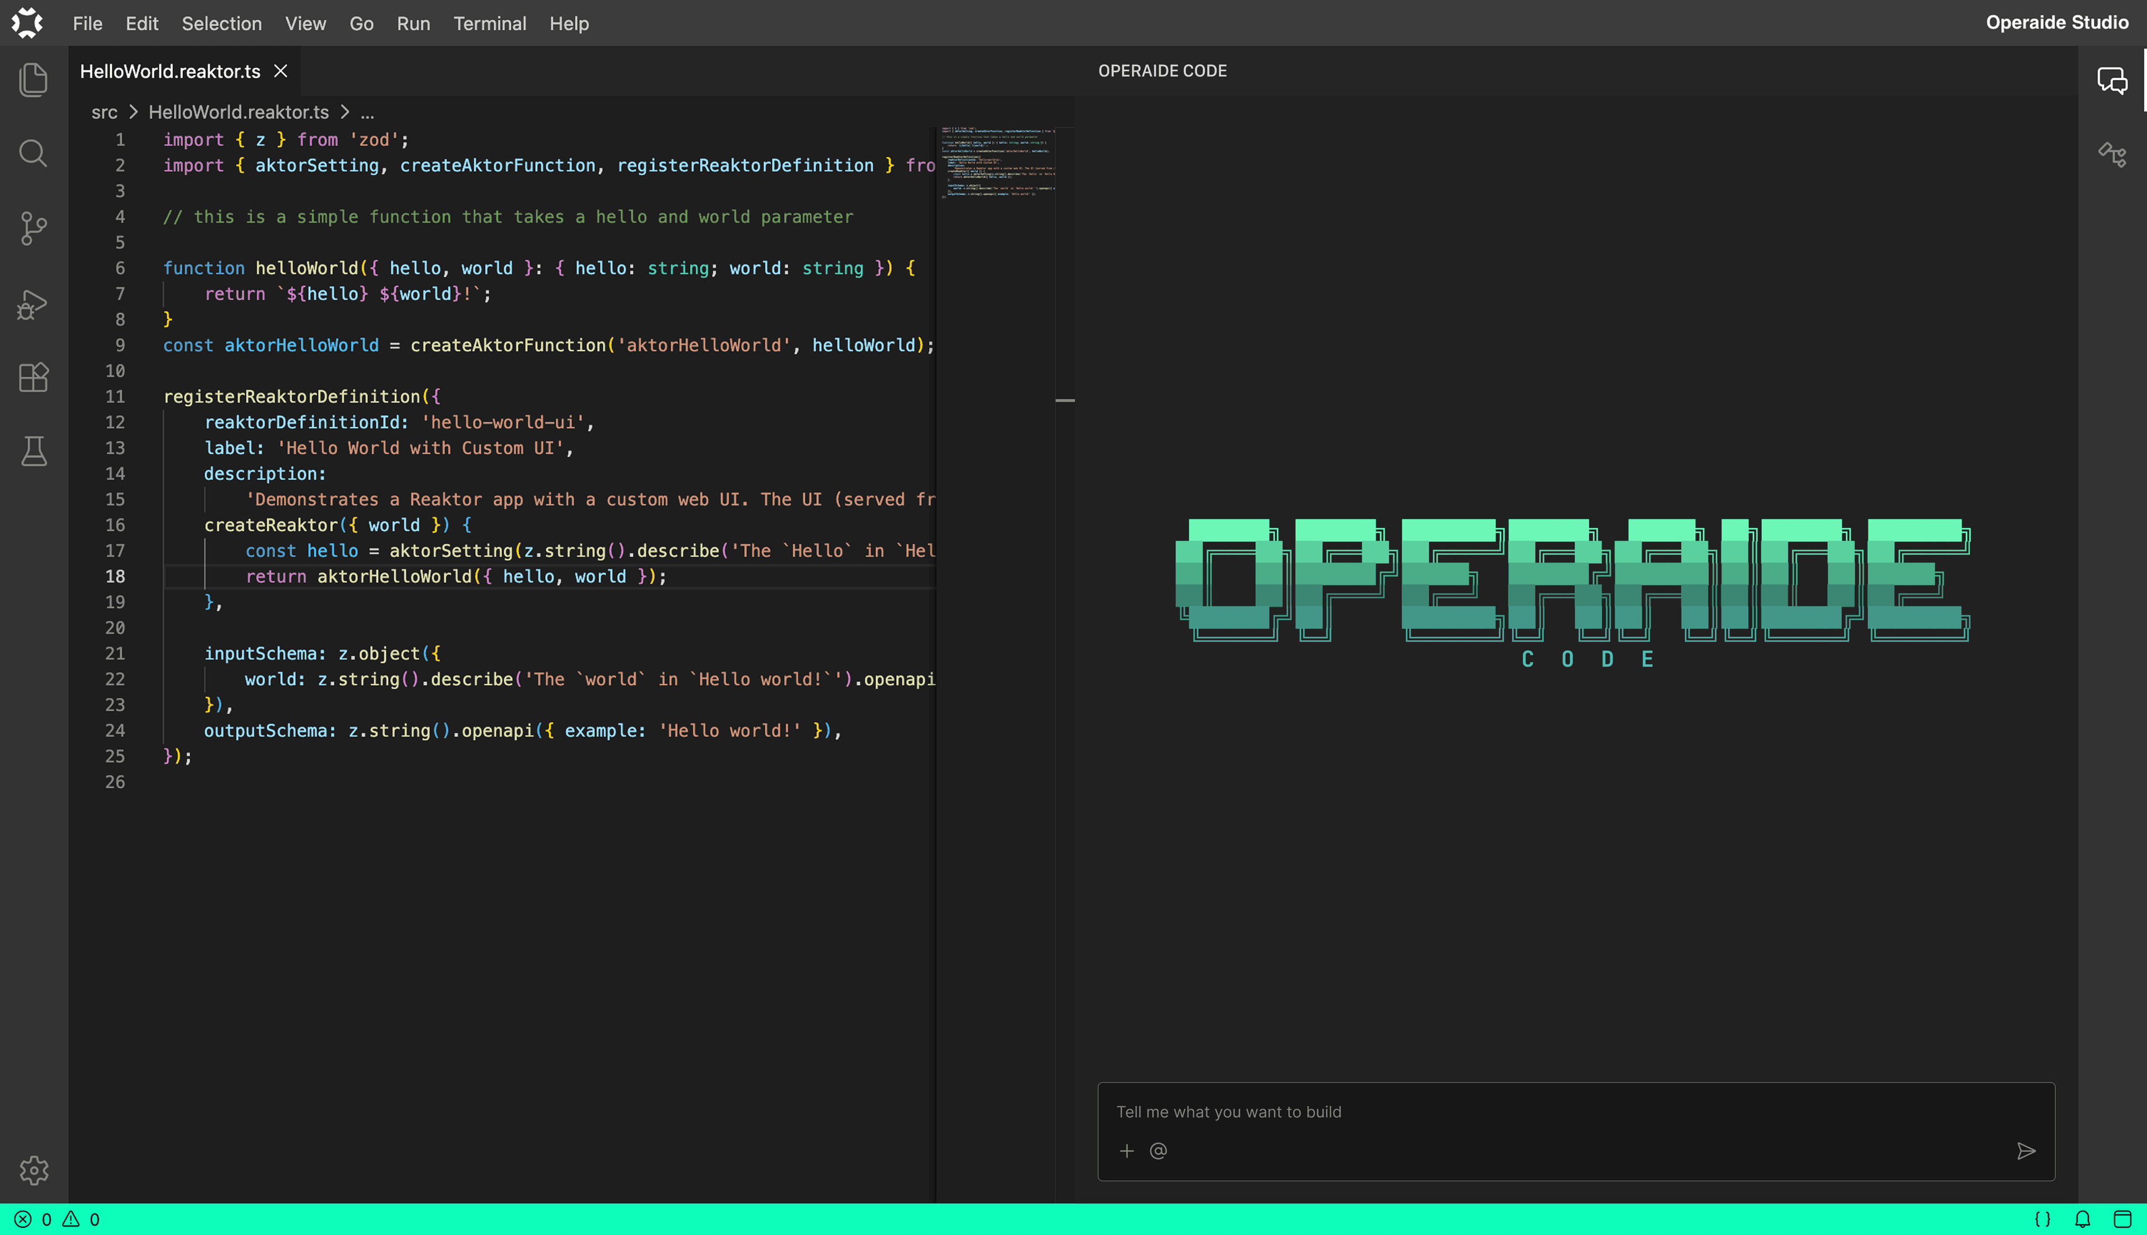Send the chat message with arrow icon
This screenshot has width=2147, height=1235.
click(x=2026, y=1151)
